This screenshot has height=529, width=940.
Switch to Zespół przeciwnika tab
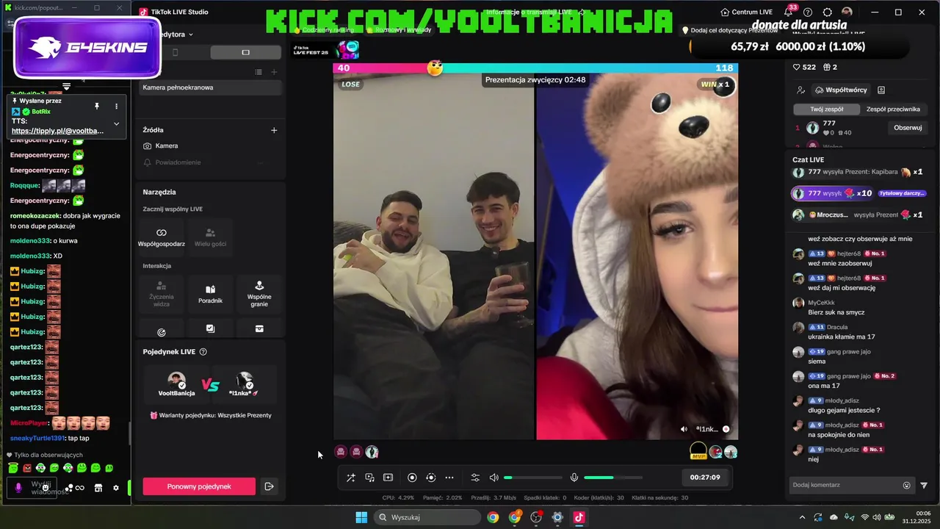893,109
